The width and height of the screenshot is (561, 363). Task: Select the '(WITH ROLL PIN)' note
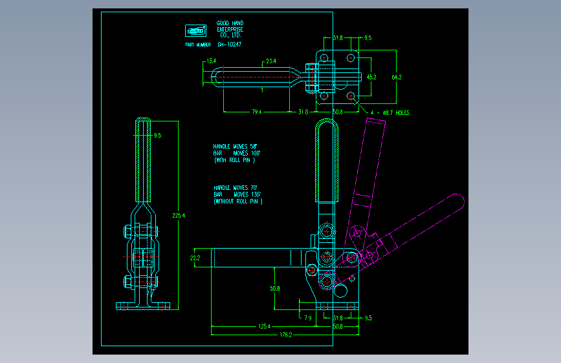coord(235,160)
